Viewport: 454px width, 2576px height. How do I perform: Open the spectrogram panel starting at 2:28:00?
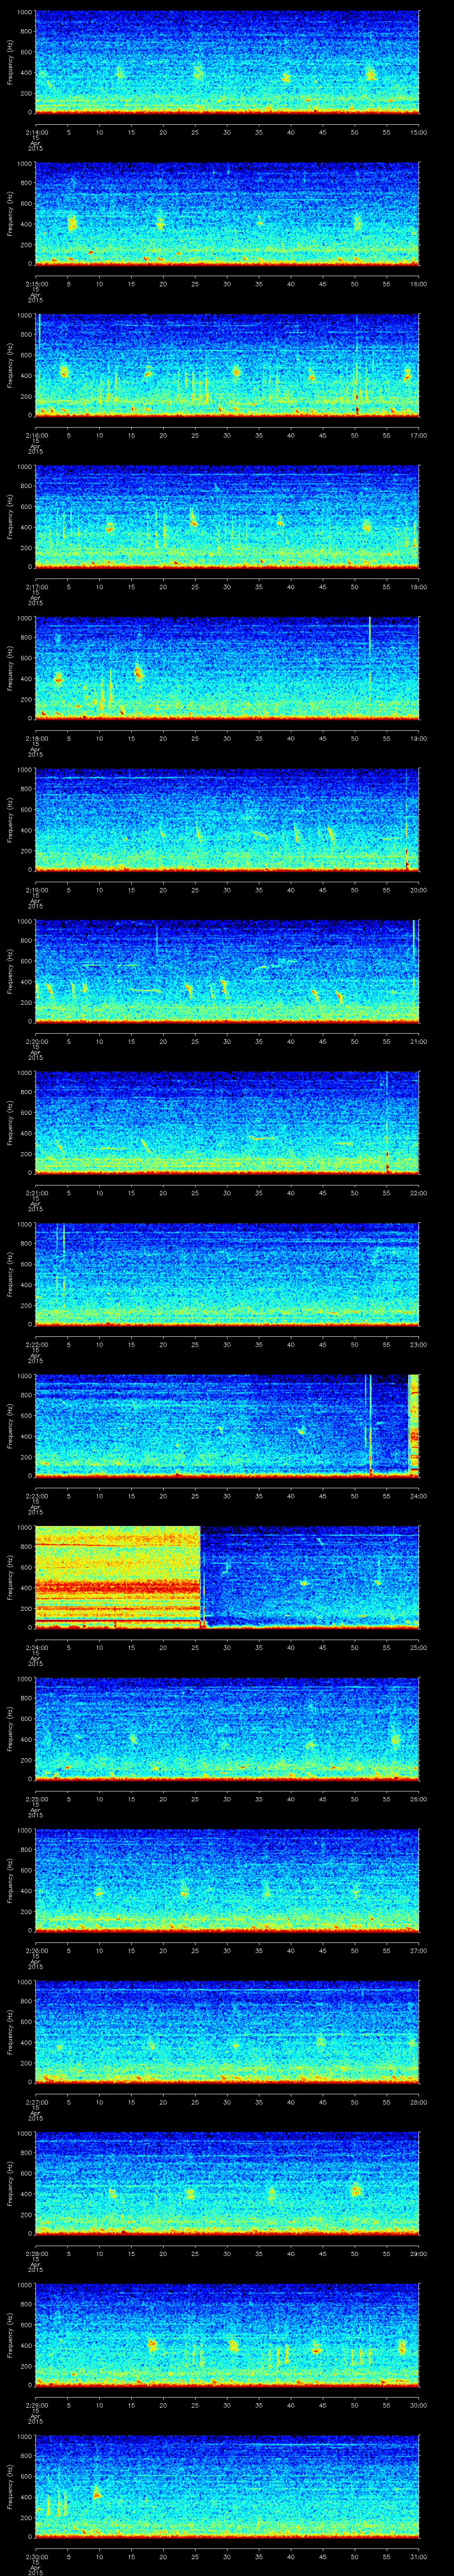point(227,2183)
